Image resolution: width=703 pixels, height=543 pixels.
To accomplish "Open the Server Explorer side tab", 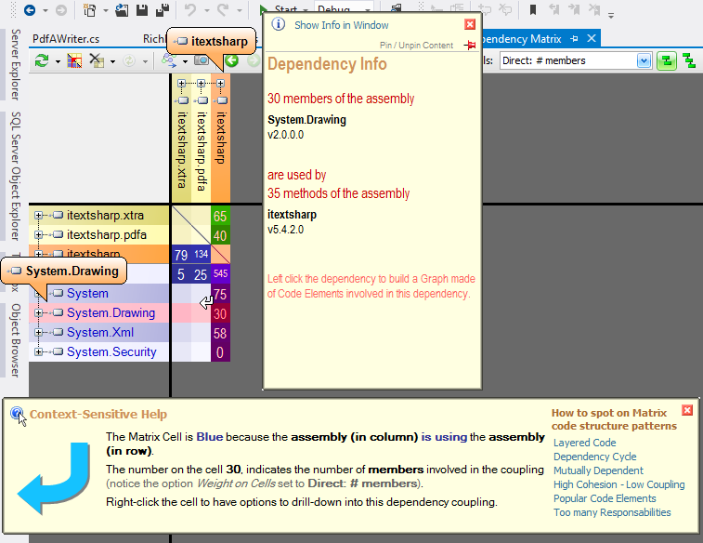I will pyautogui.click(x=15, y=64).
